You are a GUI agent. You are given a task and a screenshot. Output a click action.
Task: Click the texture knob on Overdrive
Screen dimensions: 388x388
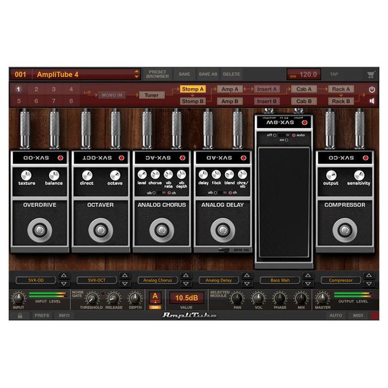pos(26,175)
